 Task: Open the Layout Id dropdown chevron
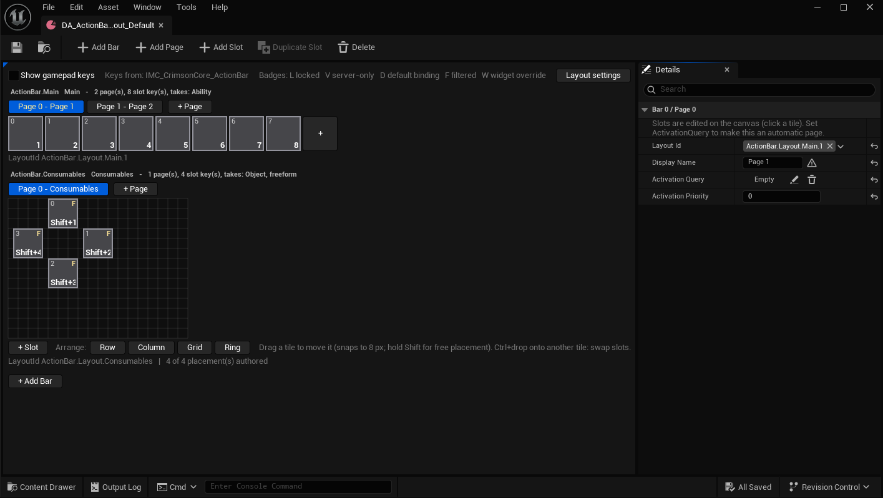[841, 147]
